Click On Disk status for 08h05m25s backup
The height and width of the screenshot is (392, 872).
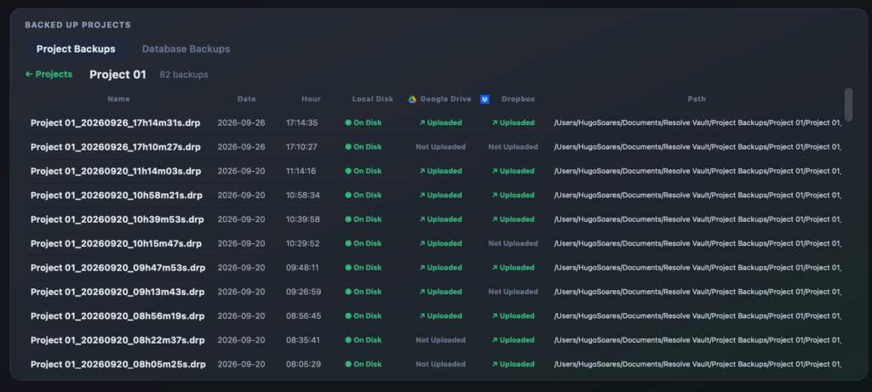coord(364,364)
